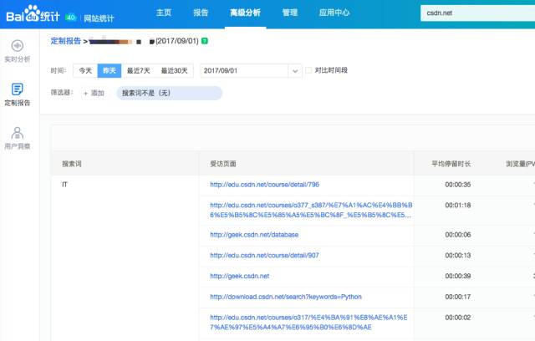Select the 今天 time range
This screenshot has height=341, width=535.
pos(85,70)
